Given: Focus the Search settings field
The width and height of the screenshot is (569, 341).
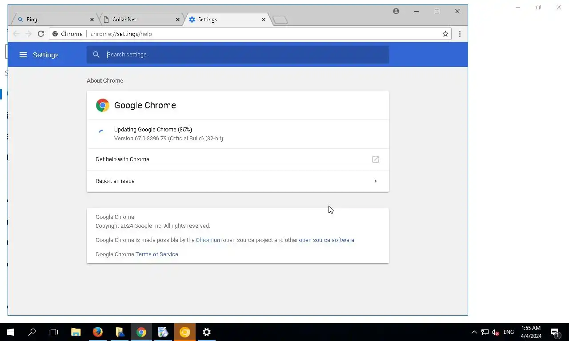Looking at the screenshot, I should pyautogui.click(x=238, y=55).
